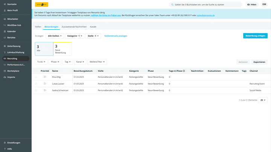Image resolution: width=271 pixels, height=152 pixels.
Task: Open the Phase filter dropdown
Action: (55, 62)
